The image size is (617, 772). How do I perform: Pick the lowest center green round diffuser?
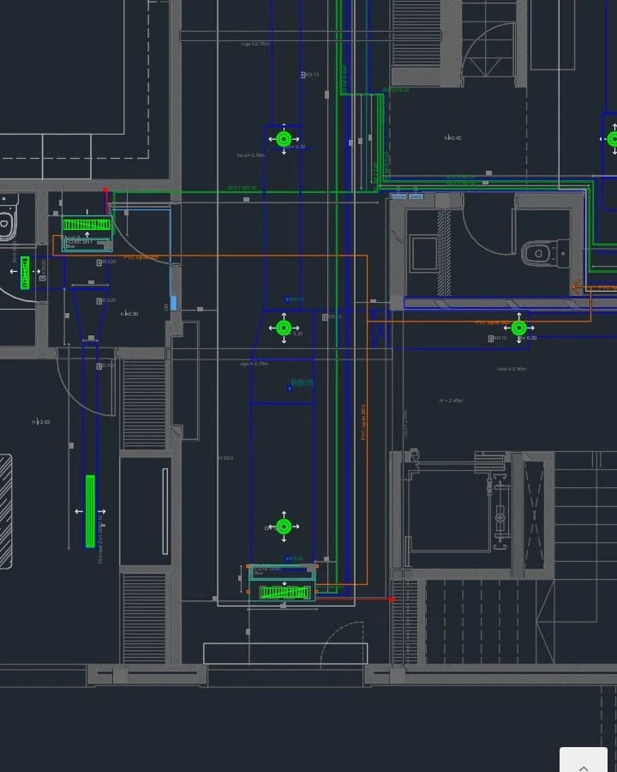(x=284, y=526)
